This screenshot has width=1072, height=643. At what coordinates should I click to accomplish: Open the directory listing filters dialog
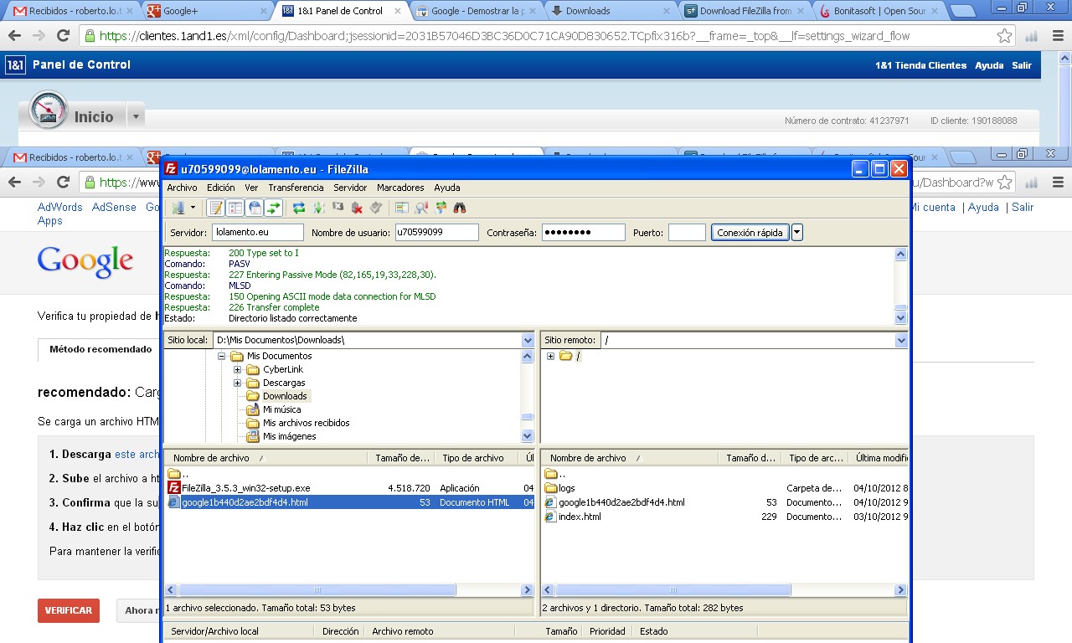(401, 208)
